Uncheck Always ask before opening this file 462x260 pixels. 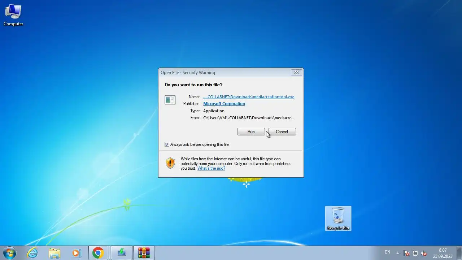pos(167,144)
